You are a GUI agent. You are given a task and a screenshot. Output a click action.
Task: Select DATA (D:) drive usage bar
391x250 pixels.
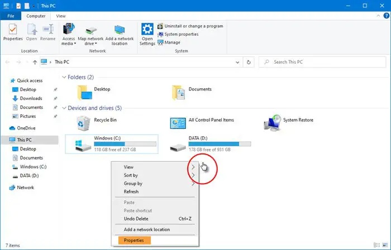coord(220,144)
